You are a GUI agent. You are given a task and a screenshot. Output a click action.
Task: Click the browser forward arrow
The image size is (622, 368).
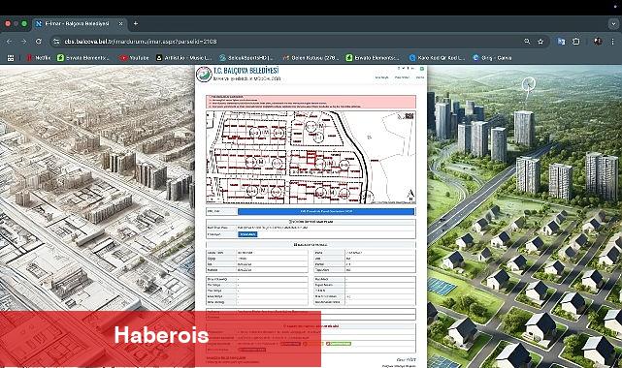[x=24, y=41]
